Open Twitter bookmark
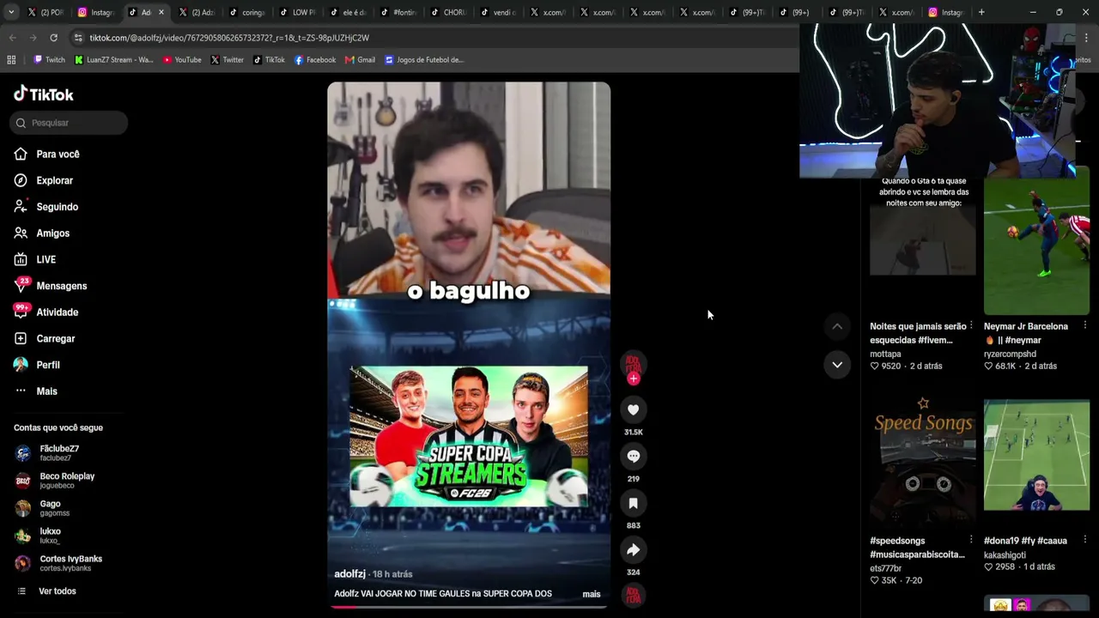The image size is (1099, 618). click(x=228, y=60)
